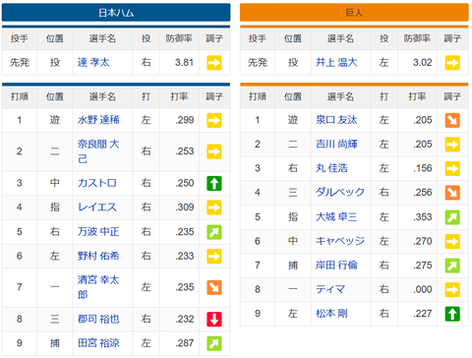Open player link 井上 温大
The height and width of the screenshot is (358, 472).
click(x=336, y=62)
